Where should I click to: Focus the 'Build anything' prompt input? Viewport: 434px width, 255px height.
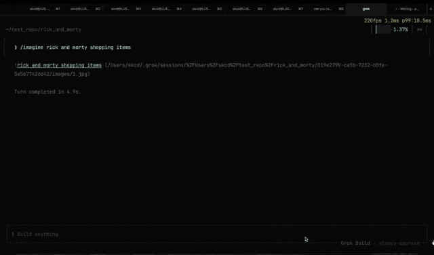217,234
